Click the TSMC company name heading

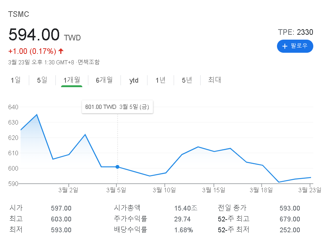19,14
